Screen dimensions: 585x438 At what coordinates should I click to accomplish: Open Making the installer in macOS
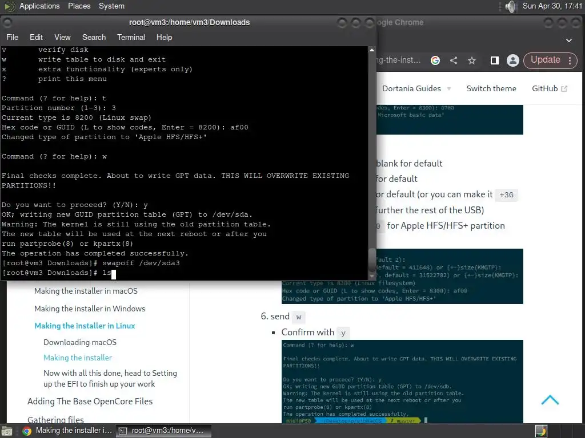(x=86, y=291)
